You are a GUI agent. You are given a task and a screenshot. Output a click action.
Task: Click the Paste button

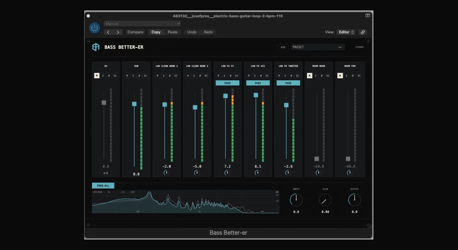(x=172, y=32)
